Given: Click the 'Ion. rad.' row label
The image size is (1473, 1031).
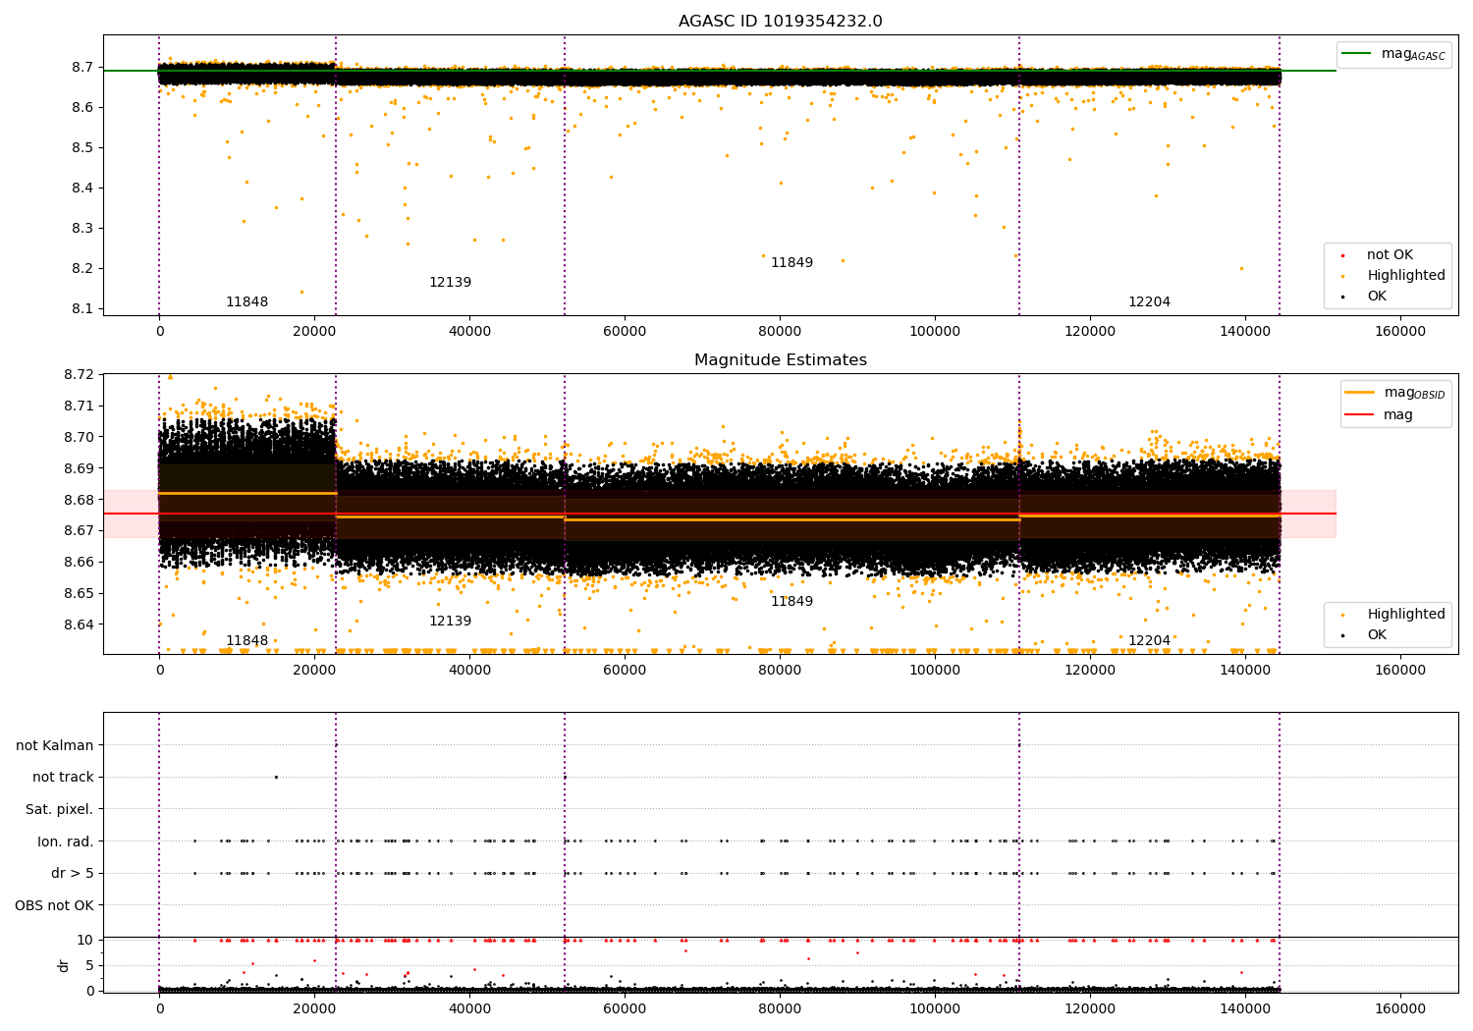Looking at the screenshot, I should click(65, 841).
